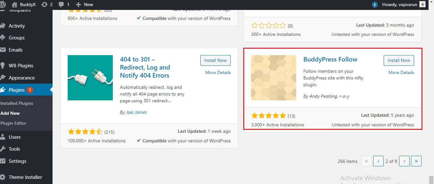The image size is (434, 184).
Task: Jump to the first page of results
Action: click(x=366, y=161)
